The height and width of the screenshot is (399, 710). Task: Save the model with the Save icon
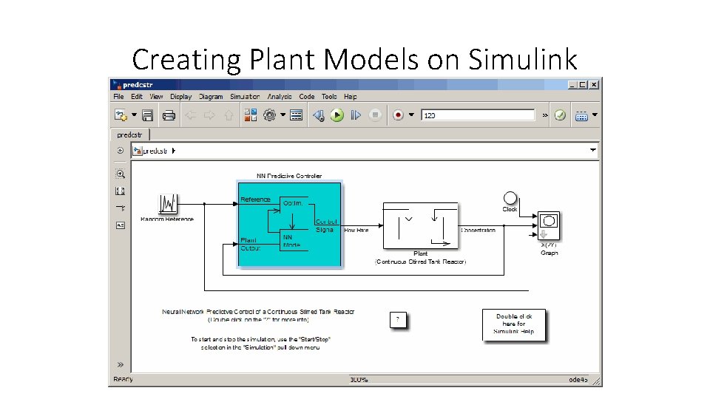point(148,115)
